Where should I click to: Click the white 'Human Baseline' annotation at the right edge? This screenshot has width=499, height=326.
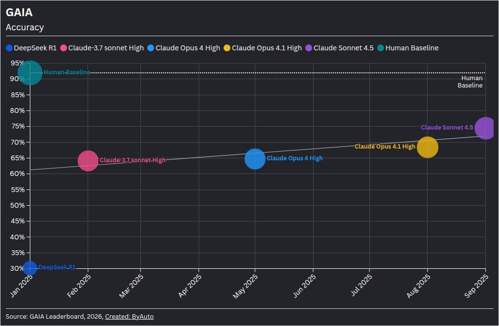(470, 82)
